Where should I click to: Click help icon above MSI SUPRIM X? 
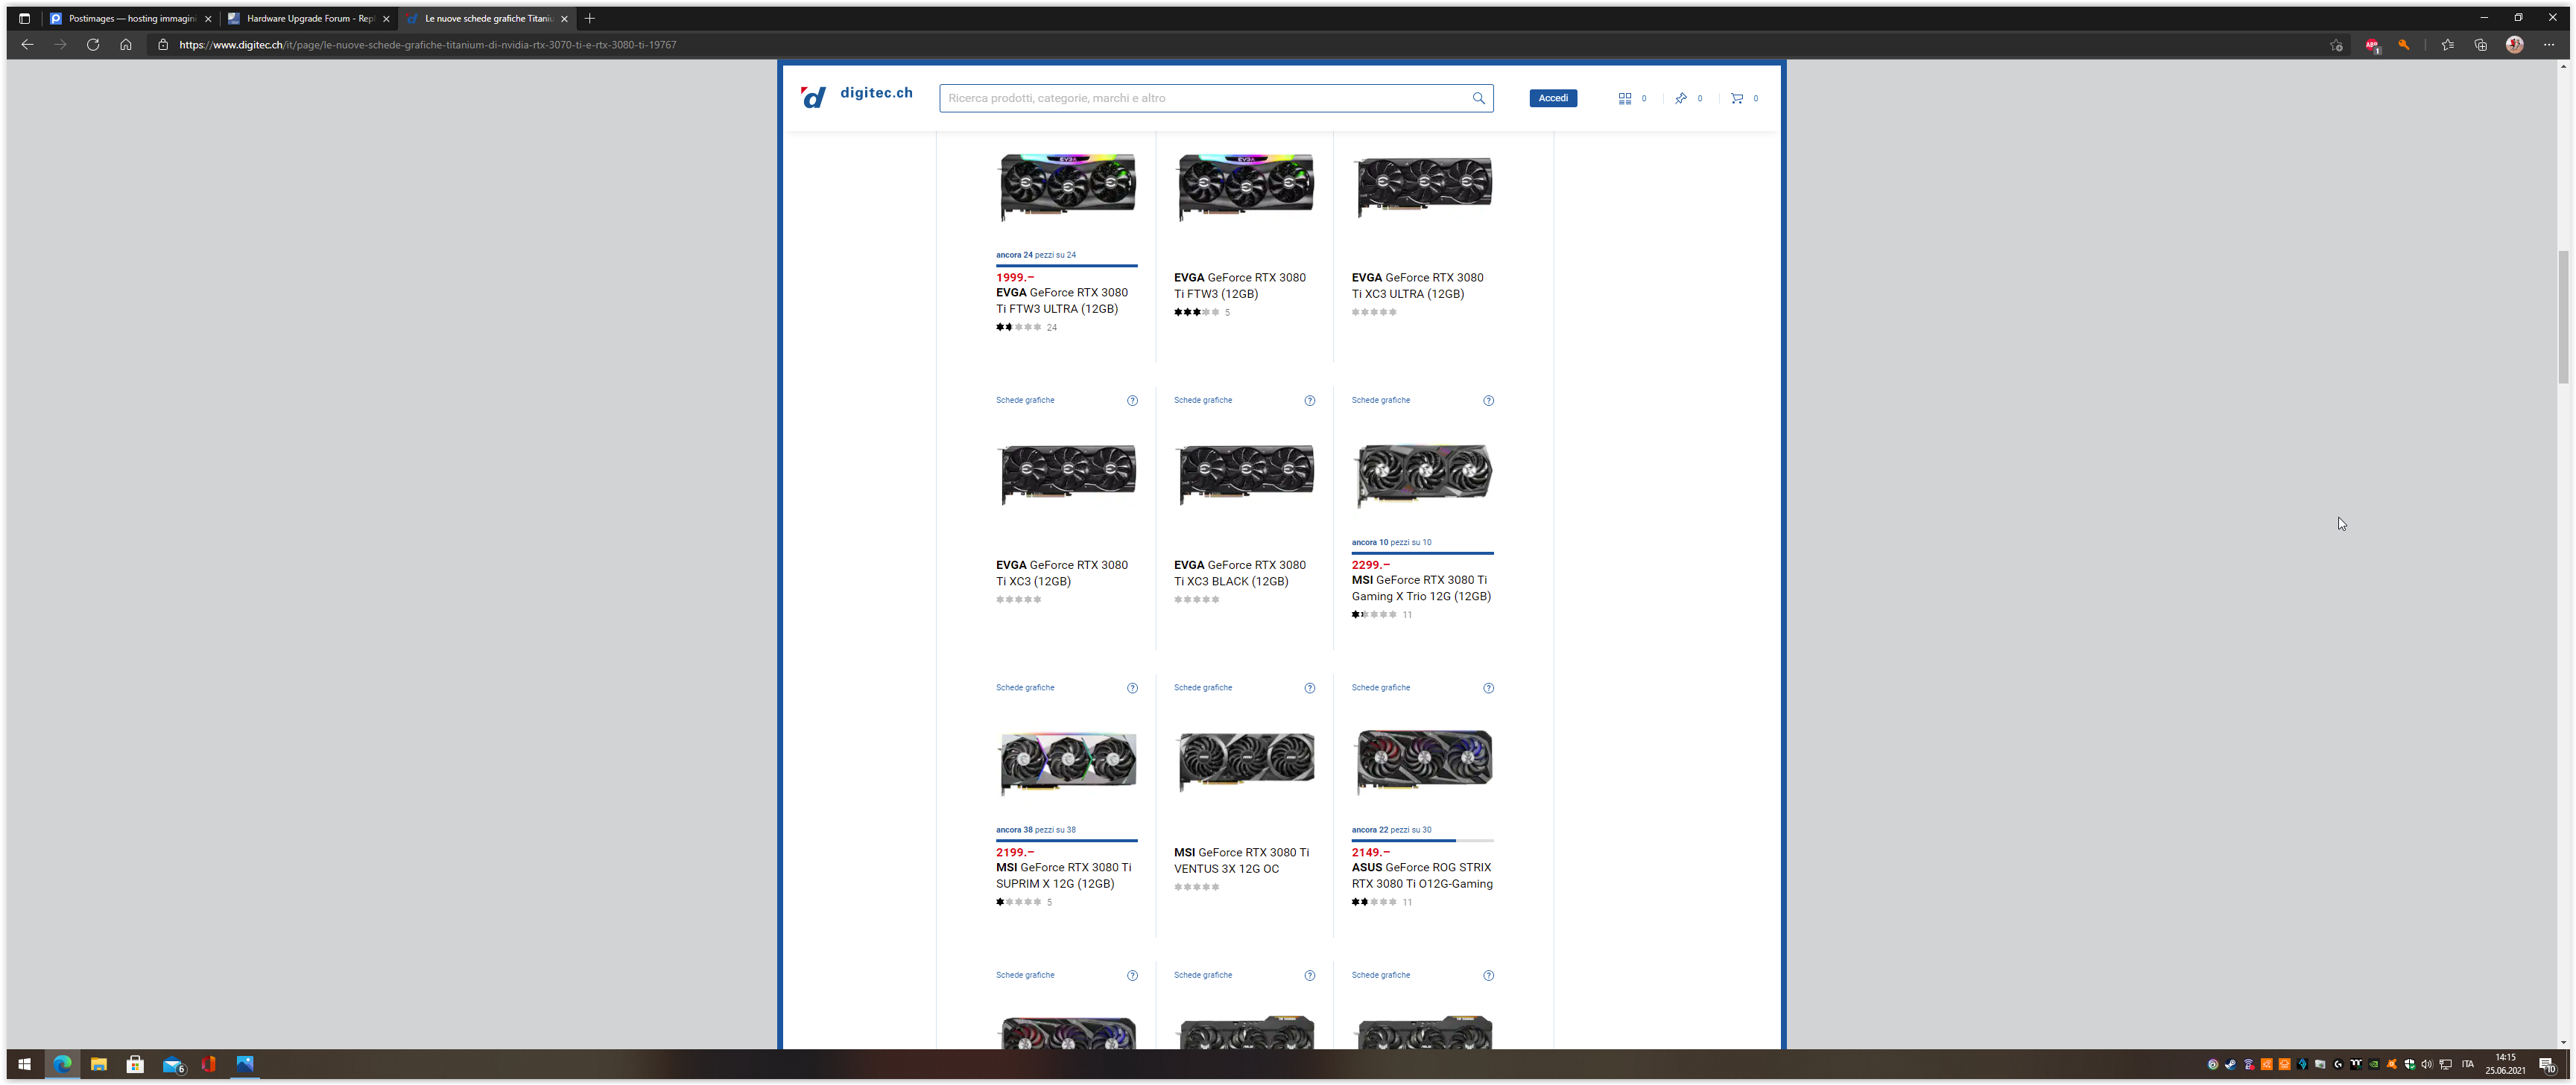tap(1132, 688)
